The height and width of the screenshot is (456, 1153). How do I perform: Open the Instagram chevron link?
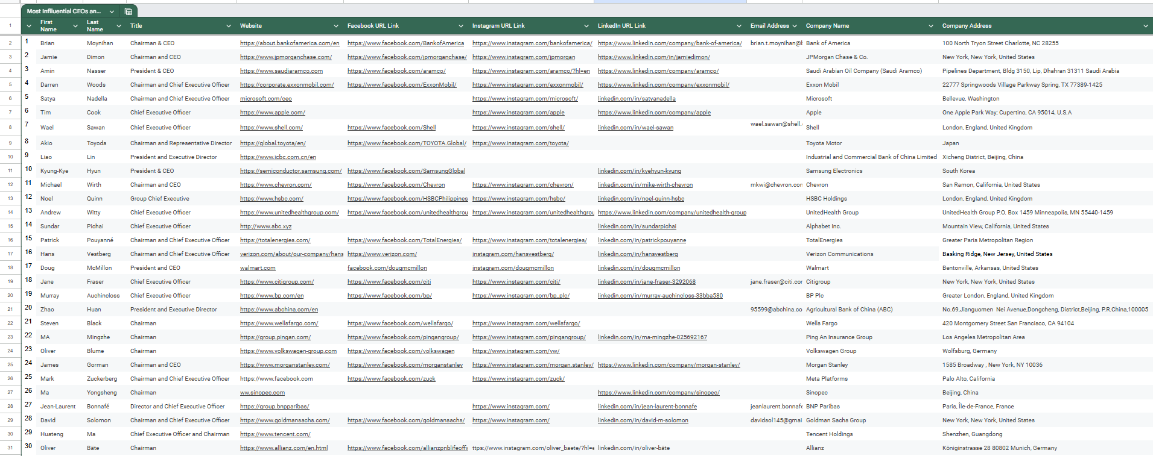pyautogui.click(x=523, y=185)
